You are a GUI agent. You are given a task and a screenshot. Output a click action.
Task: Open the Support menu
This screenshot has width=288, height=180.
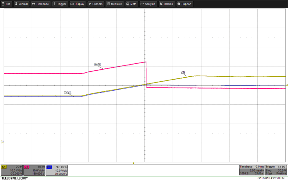185,4
